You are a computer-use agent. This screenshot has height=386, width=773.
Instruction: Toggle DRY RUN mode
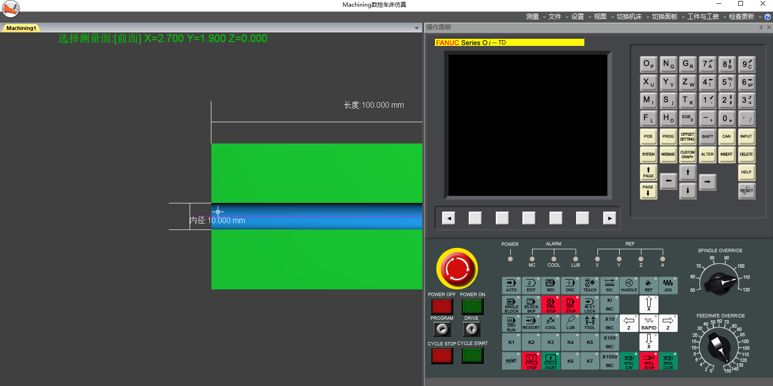click(511, 324)
